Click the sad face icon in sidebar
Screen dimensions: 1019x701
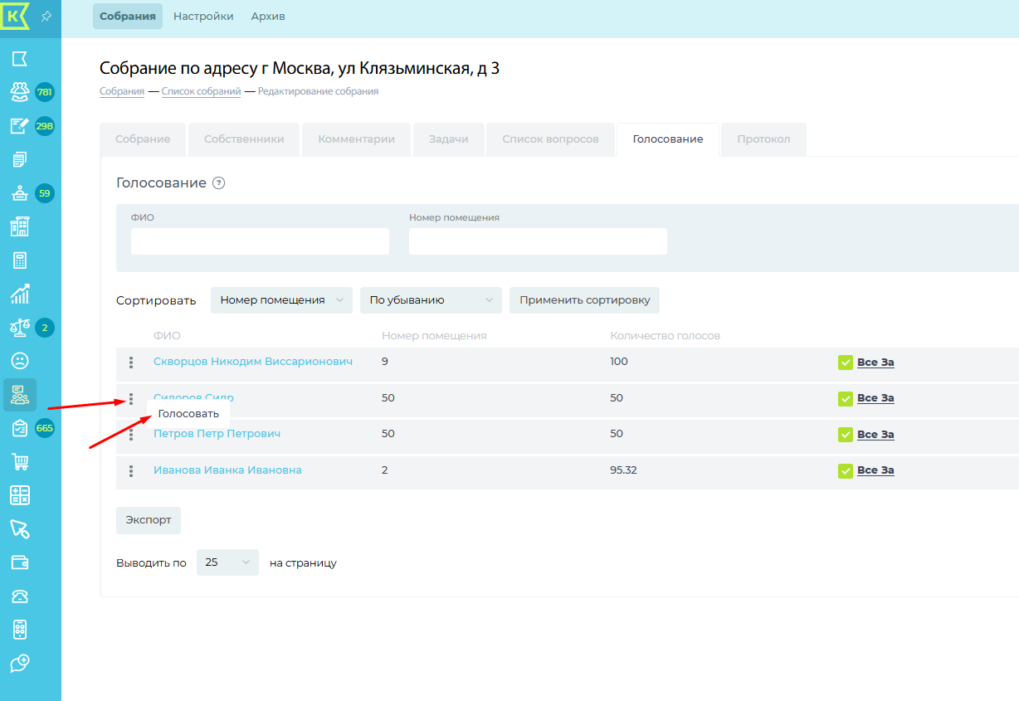pos(19,361)
